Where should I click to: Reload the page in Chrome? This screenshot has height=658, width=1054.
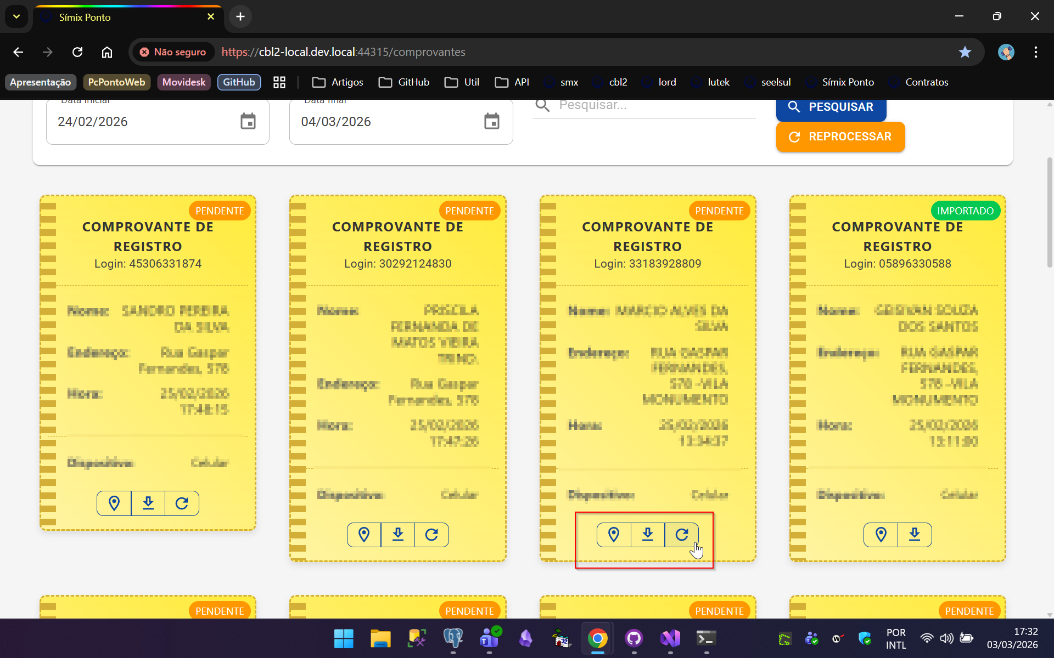pos(77,52)
